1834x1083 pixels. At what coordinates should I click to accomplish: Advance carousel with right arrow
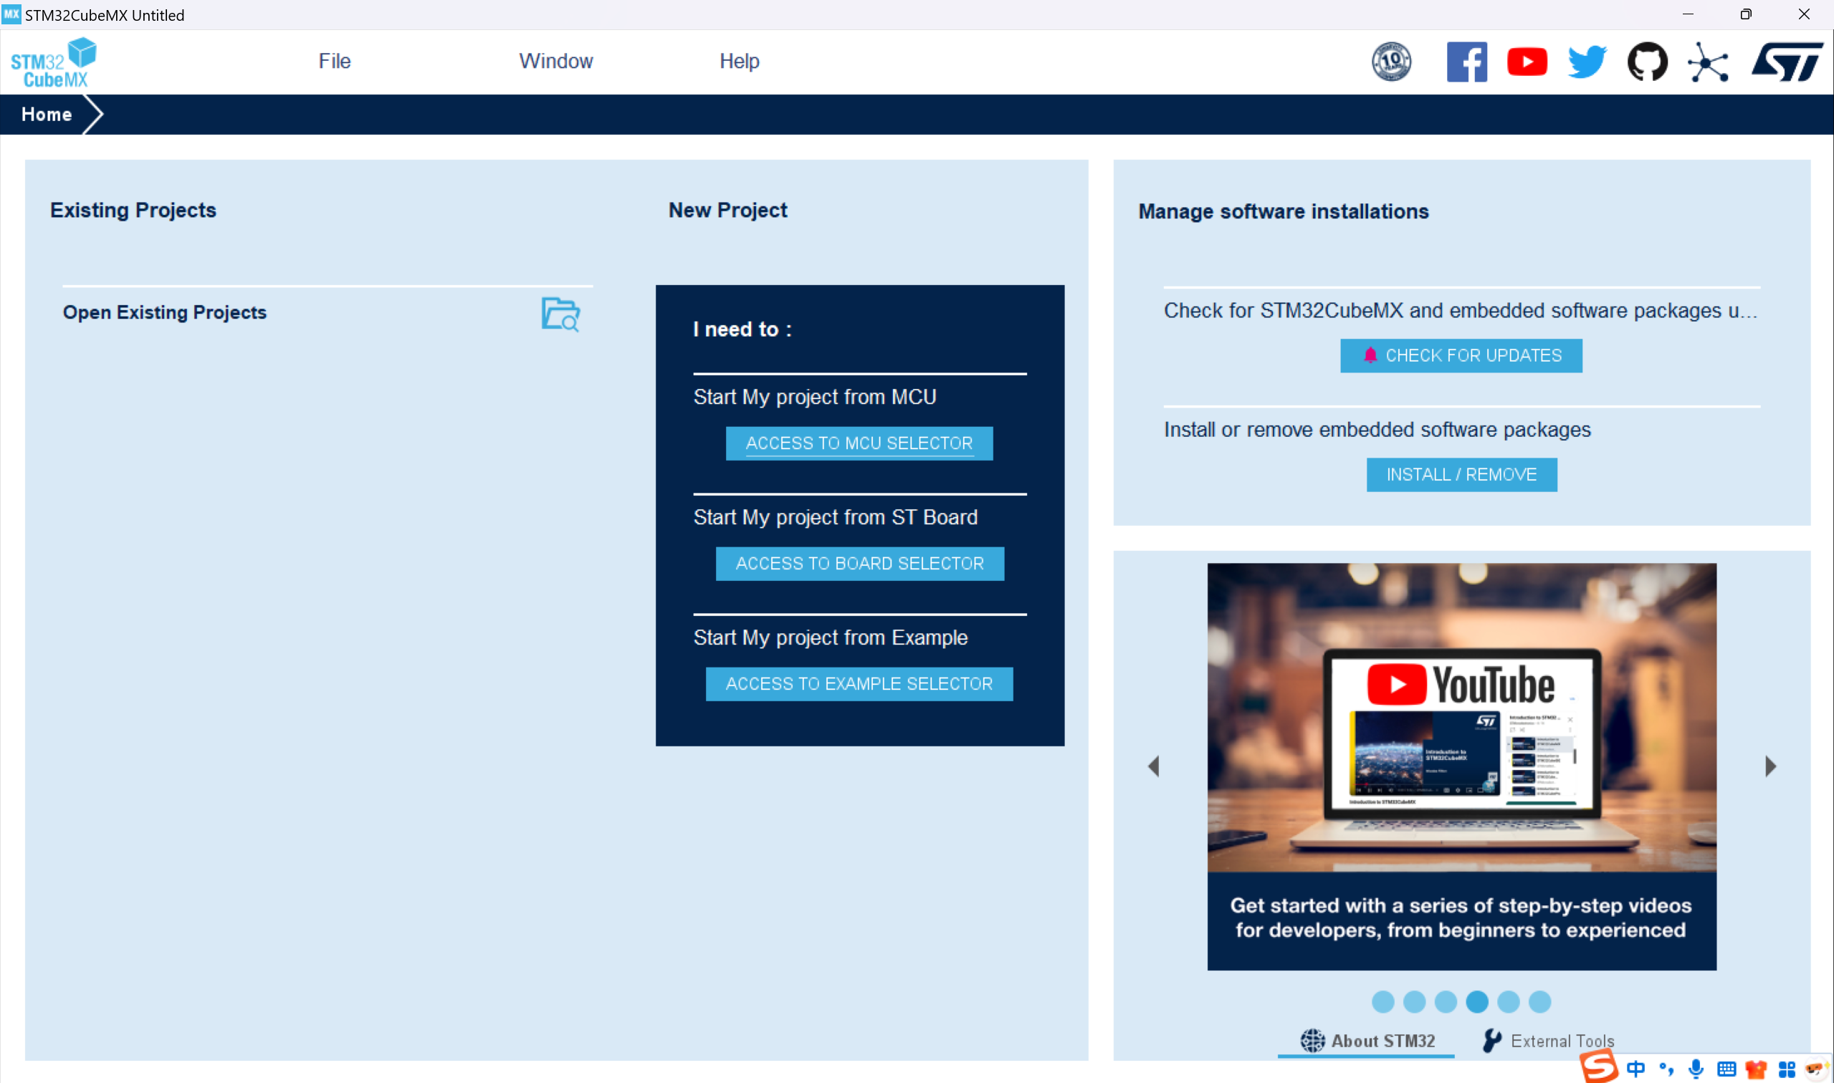click(x=1769, y=766)
